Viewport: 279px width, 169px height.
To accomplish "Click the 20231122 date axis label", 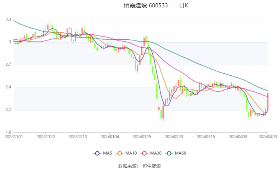I will click(46, 137).
